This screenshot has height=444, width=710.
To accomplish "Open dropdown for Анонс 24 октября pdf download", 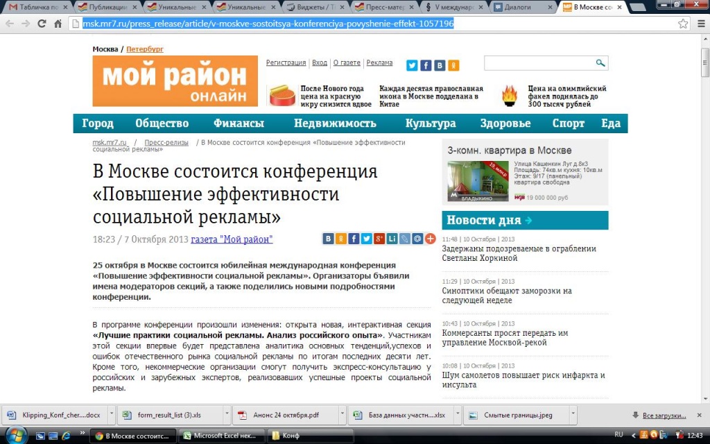I will click(x=342, y=415).
